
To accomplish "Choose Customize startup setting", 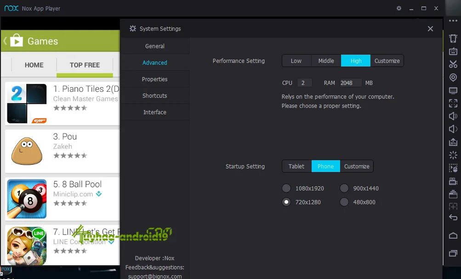I will pos(357,166).
